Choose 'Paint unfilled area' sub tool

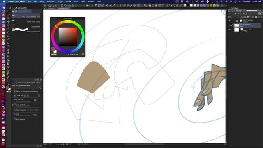pos(26,30)
